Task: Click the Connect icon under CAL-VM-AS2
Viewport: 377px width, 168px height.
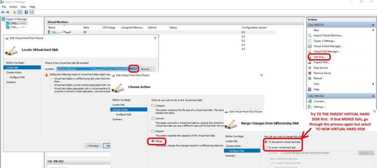Action: 310,101
